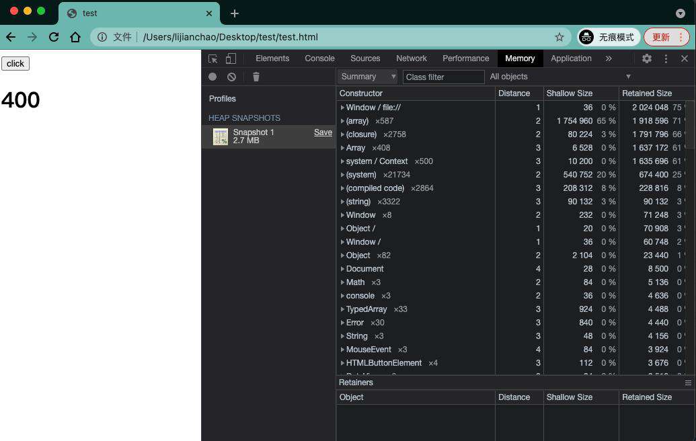Select the Document constructor row
Image resolution: width=696 pixels, height=441 pixels.
(x=512, y=269)
